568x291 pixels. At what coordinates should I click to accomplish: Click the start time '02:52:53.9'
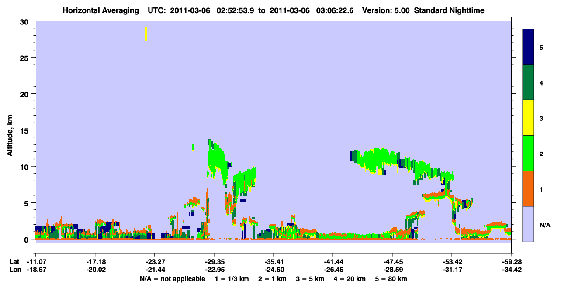tap(236, 10)
